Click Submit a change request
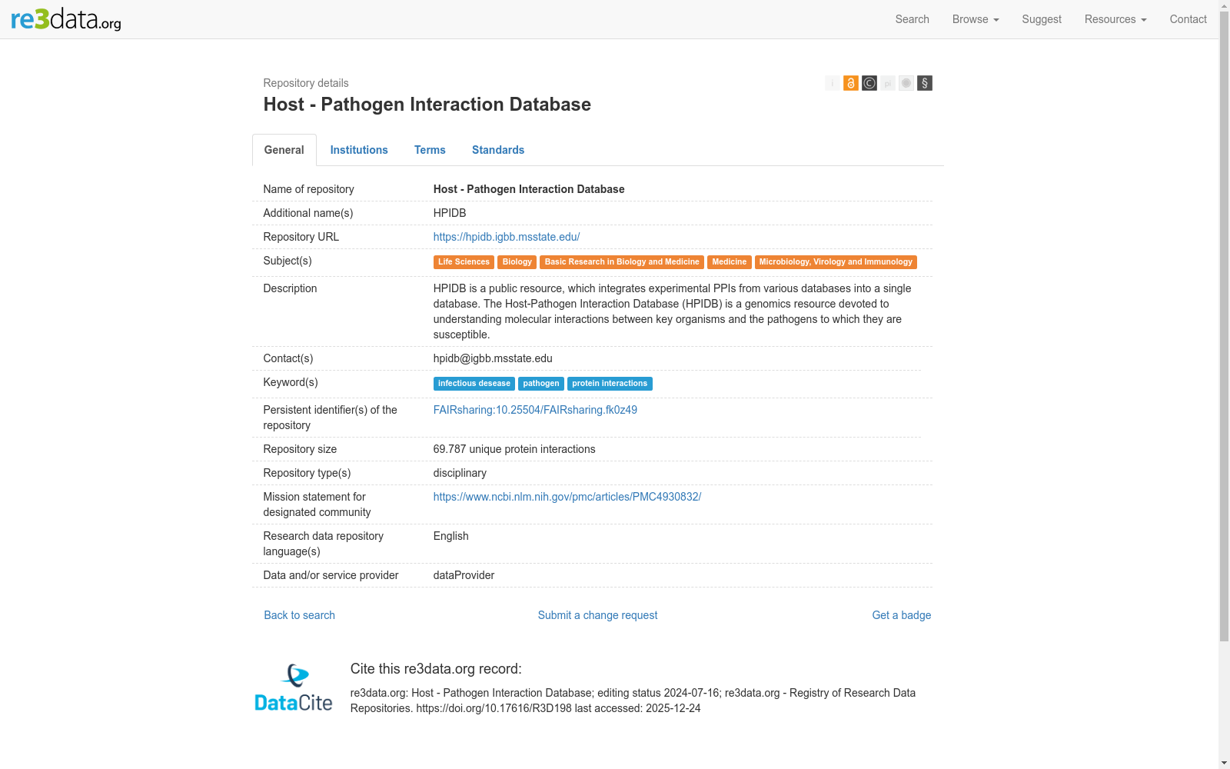 click(x=598, y=615)
